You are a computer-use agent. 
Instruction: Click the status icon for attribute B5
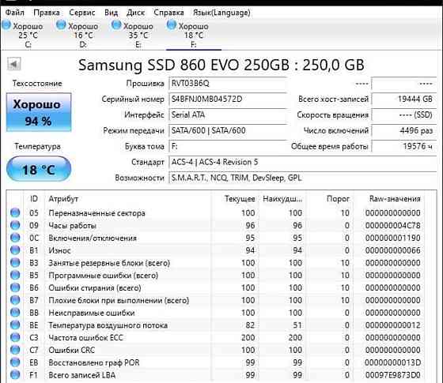[15, 275]
